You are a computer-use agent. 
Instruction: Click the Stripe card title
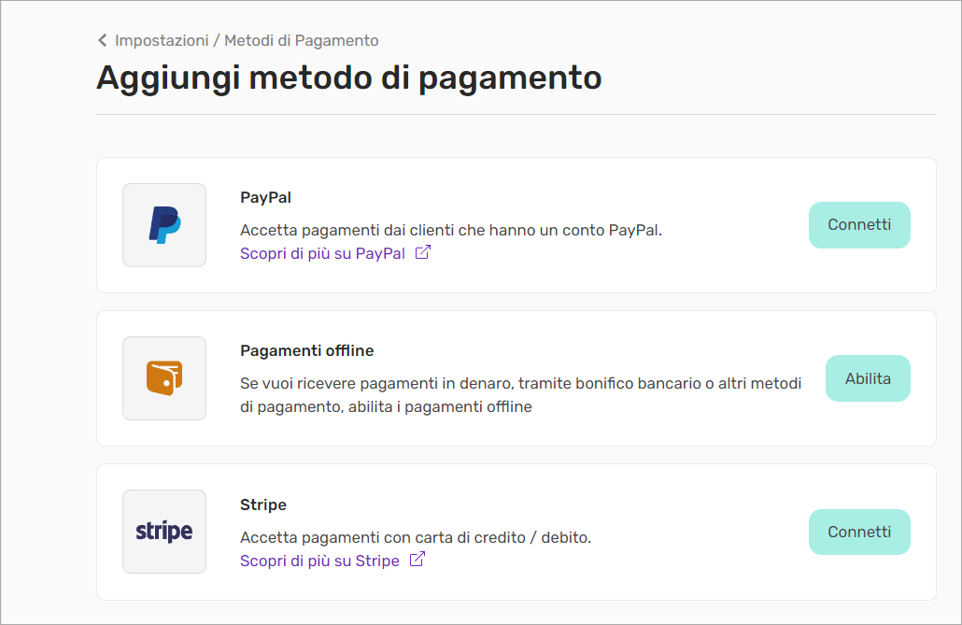pyautogui.click(x=263, y=504)
